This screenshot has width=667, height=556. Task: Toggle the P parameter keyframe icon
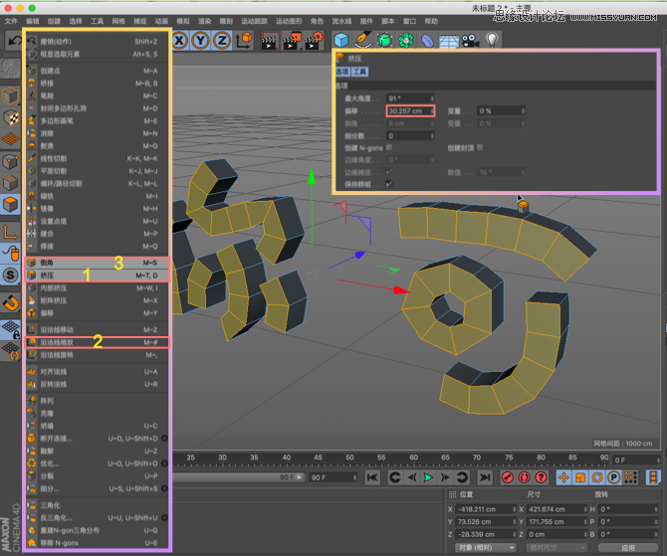(x=613, y=477)
